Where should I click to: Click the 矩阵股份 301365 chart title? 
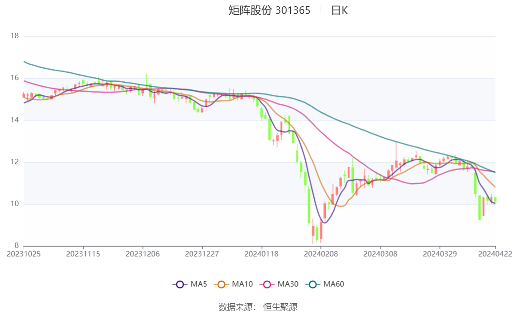pyautogui.click(x=269, y=11)
